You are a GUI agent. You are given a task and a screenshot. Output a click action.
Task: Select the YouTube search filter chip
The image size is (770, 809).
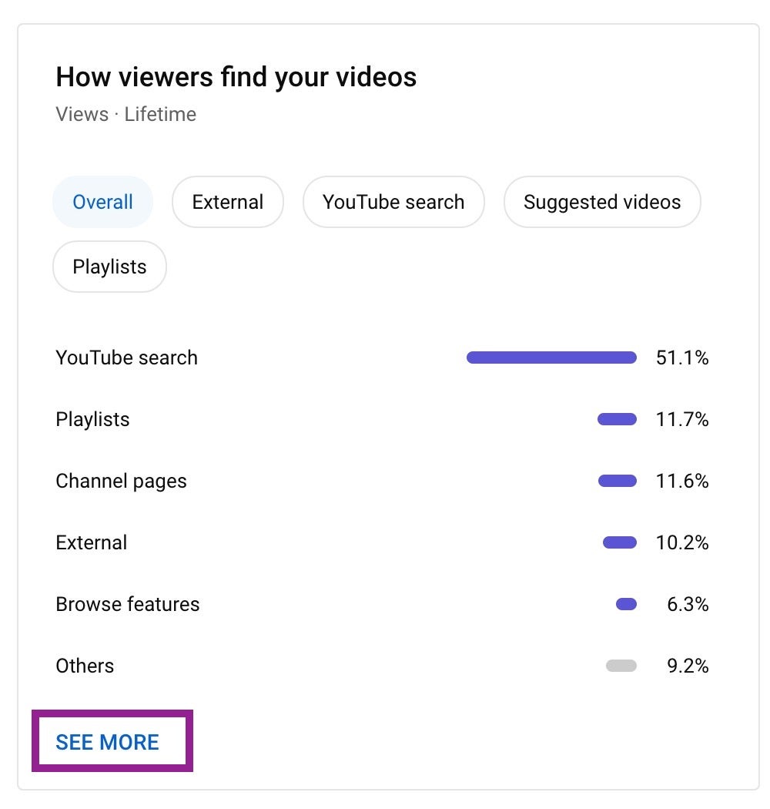(x=393, y=203)
